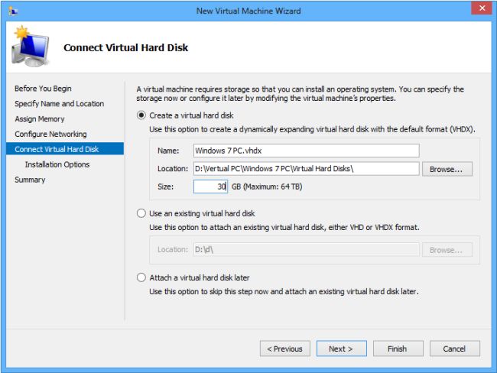The image size is (497, 373).
Task: Click the virtual disk Name field
Action: coord(306,151)
